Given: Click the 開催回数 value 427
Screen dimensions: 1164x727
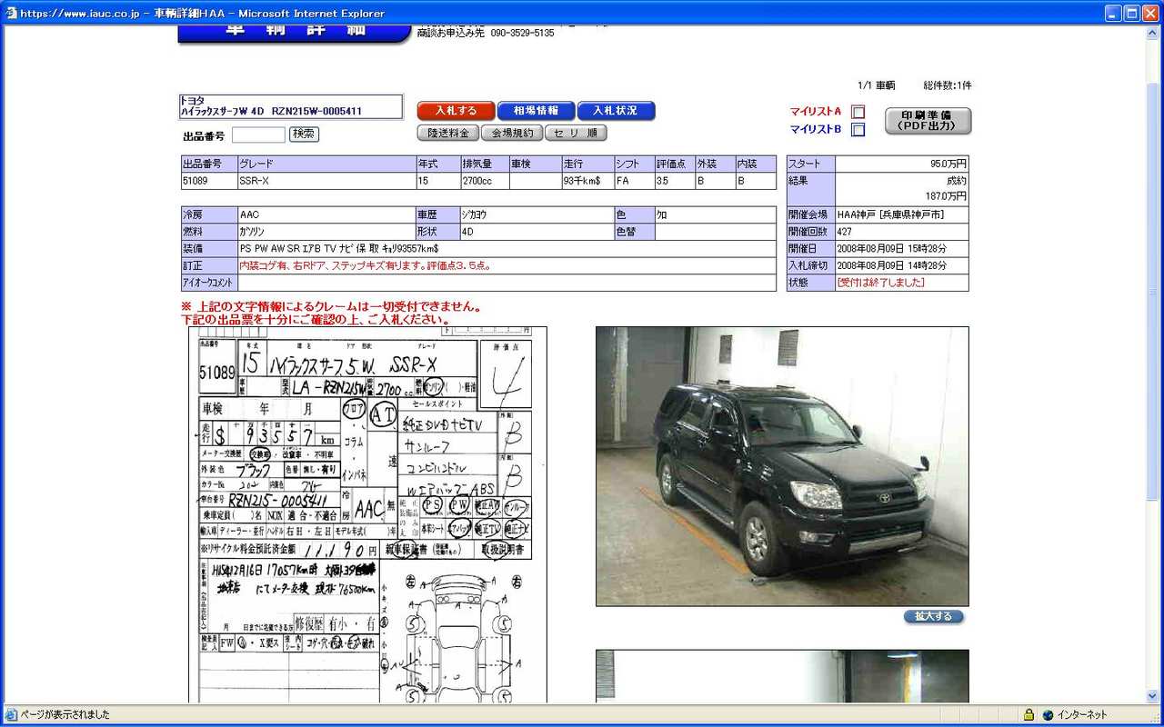Looking at the screenshot, I should [844, 232].
